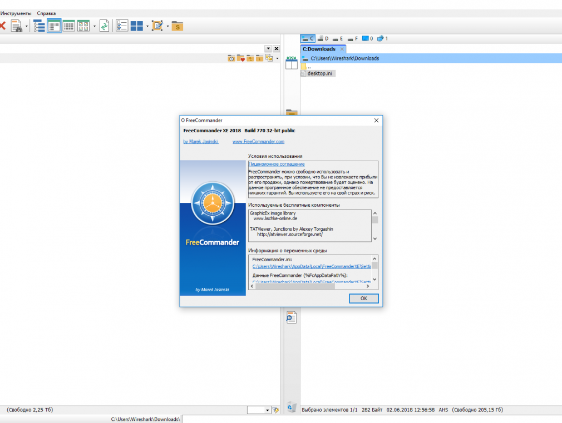The width and height of the screenshot is (562, 423).
Task: Open Лицензионное соглашение link
Action: click(277, 164)
